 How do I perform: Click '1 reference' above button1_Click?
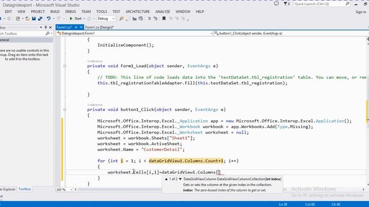tap(95, 105)
